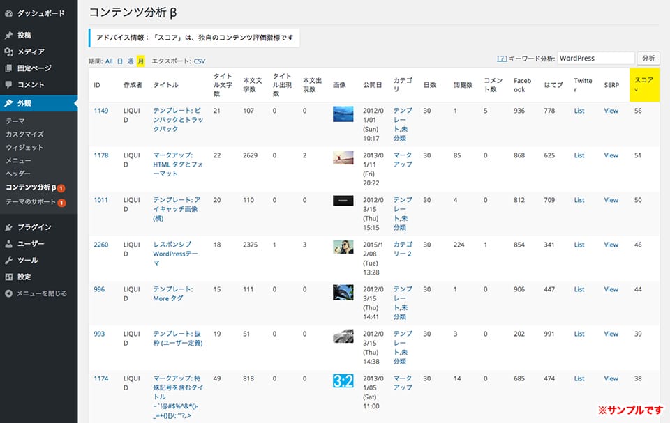Open post ID 1149 link
This screenshot has width=670, height=423.
pos(100,111)
